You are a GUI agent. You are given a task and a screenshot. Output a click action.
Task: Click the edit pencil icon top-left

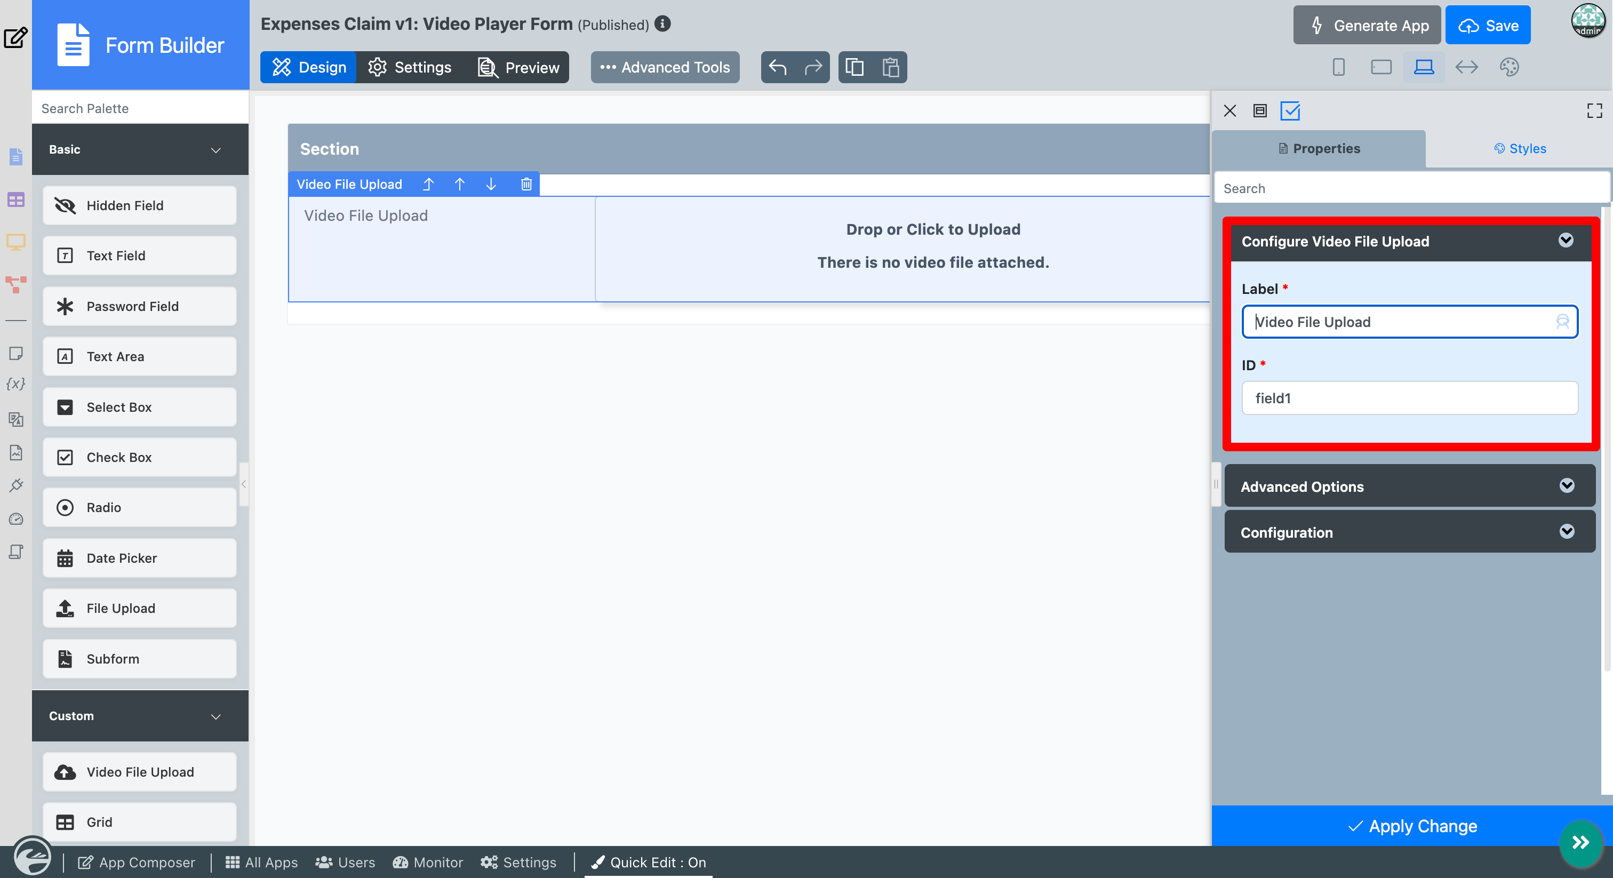pyautogui.click(x=15, y=37)
